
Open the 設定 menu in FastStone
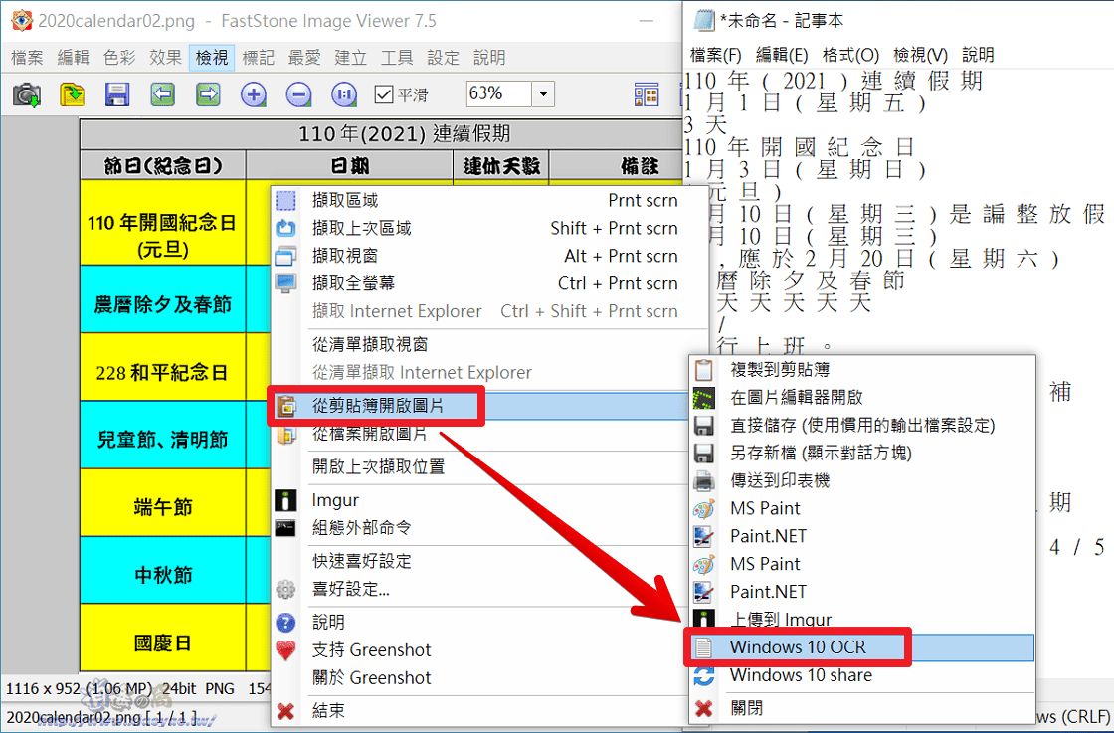[x=443, y=57]
